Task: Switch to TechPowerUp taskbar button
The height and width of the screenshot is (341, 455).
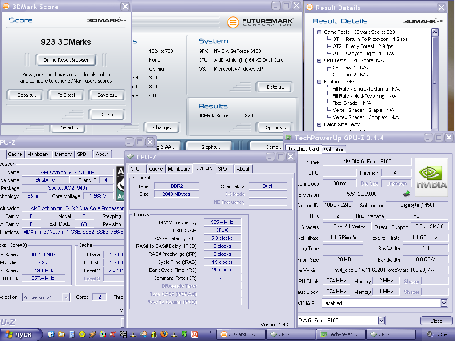Action: pos(340,334)
